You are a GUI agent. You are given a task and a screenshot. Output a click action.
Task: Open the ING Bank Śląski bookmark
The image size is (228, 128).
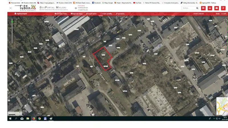(x=82, y=3)
